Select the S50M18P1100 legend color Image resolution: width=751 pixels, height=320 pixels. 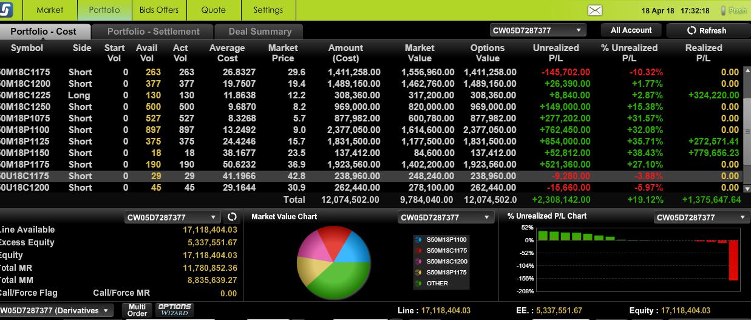point(418,240)
